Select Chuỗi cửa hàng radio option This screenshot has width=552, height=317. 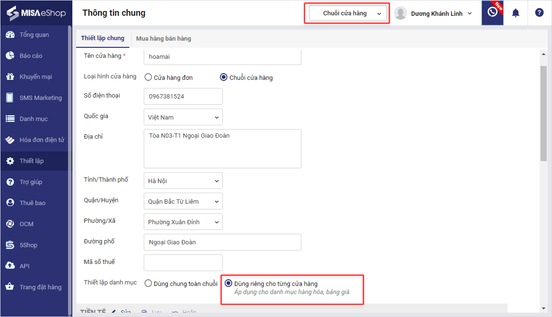pyautogui.click(x=224, y=77)
